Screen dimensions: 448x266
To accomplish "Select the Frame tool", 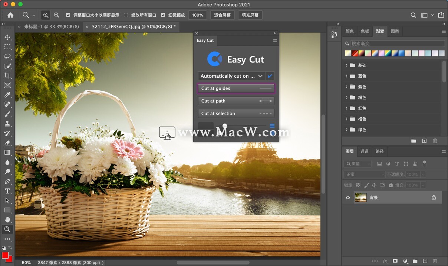I will click(7, 85).
